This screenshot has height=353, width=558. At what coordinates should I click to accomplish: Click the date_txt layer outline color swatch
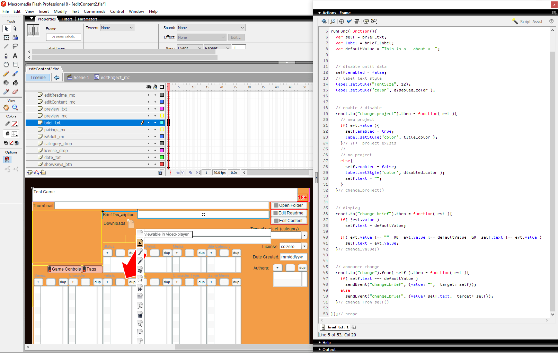pyautogui.click(x=162, y=157)
